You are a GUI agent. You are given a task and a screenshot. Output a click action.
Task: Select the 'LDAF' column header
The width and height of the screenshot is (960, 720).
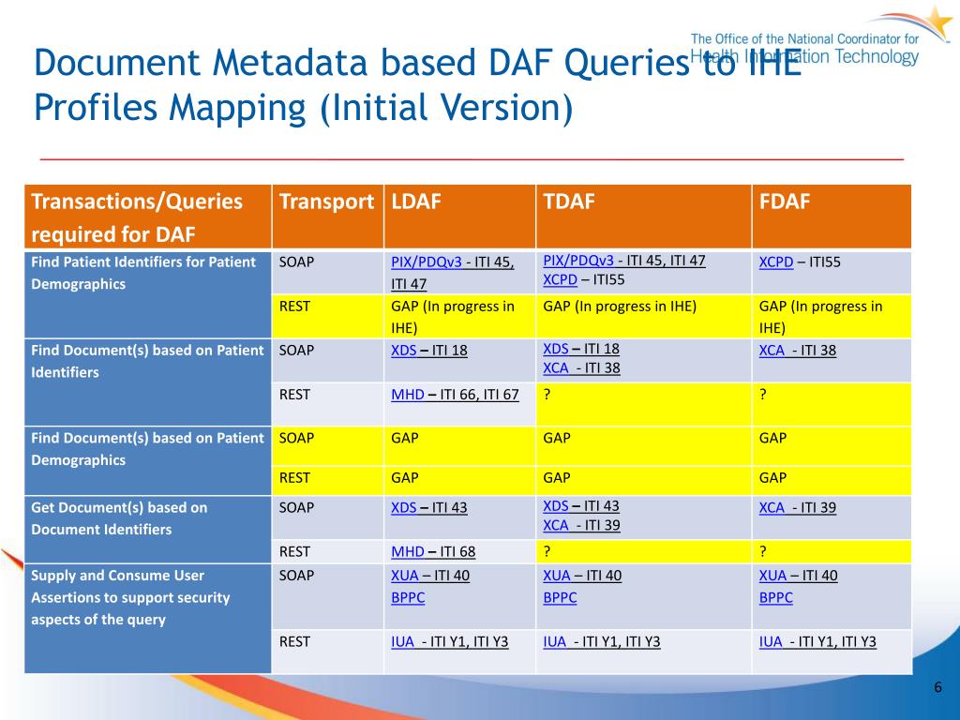coord(459,217)
